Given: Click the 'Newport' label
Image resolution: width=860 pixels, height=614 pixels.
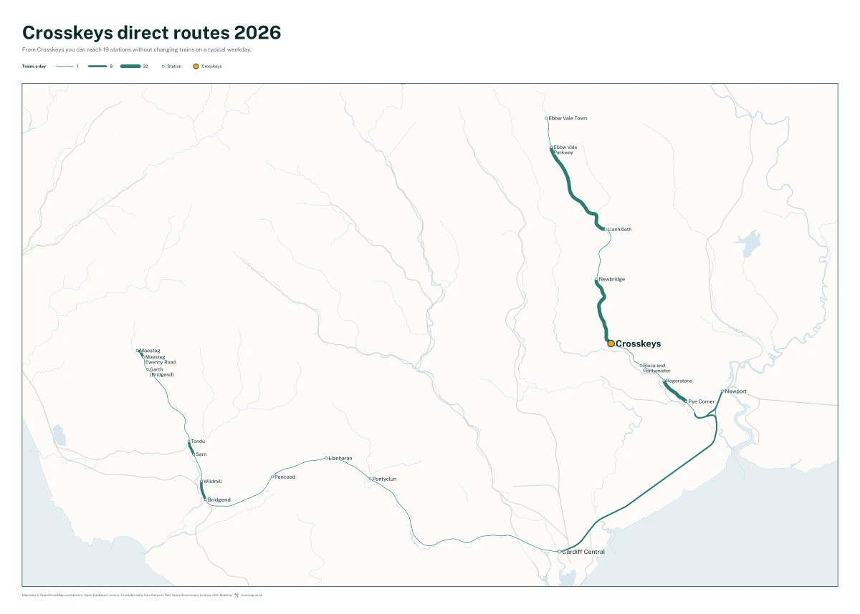Looking at the screenshot, I should (736, 391).
